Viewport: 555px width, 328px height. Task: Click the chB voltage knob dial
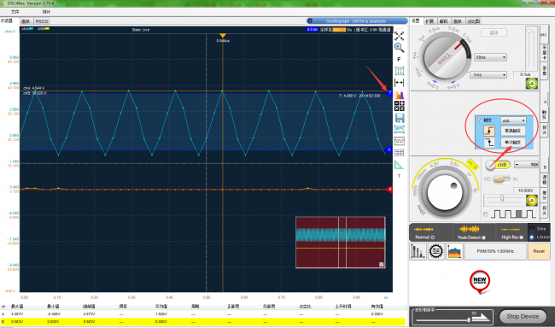coord(445,193)
